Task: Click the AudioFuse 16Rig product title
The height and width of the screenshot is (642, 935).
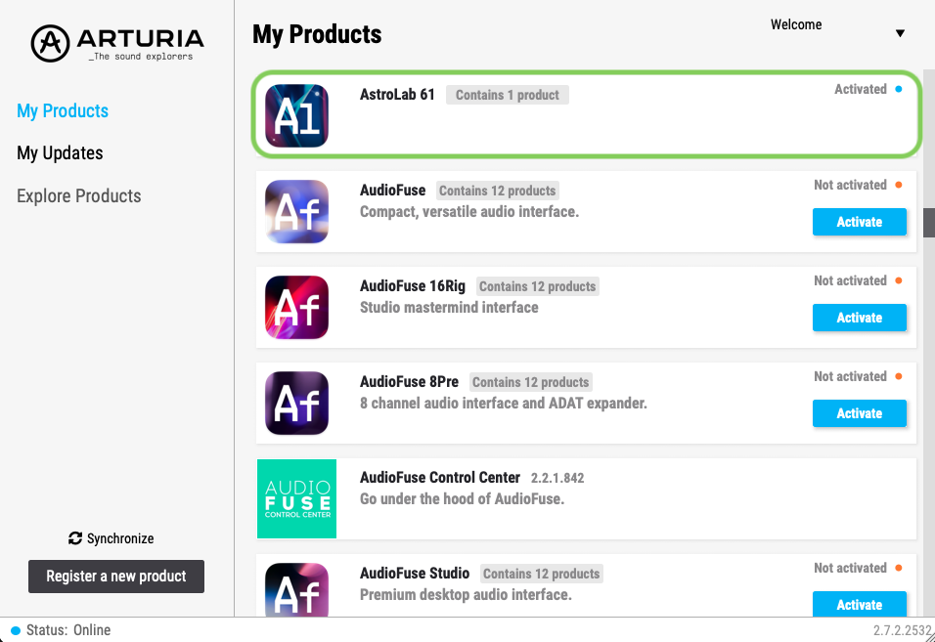Action: point(413,286)
